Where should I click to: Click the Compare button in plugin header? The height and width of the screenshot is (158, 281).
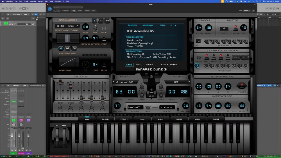65,11
